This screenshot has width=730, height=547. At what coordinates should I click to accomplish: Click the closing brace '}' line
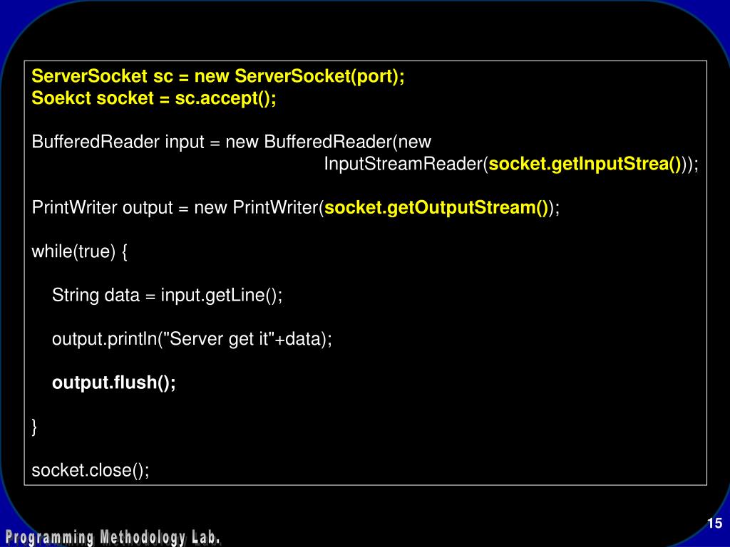tap(34, 427)
